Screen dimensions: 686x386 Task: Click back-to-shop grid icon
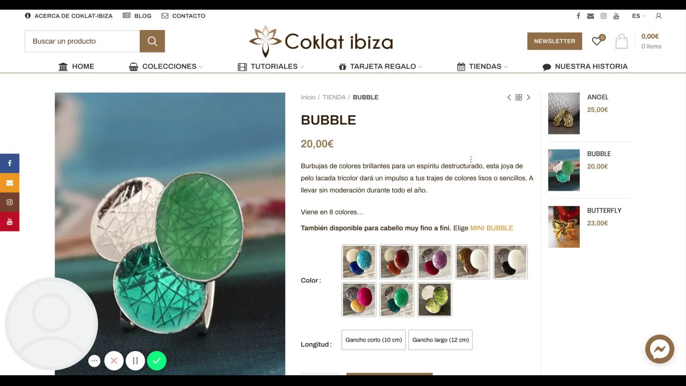pos(519,98)
